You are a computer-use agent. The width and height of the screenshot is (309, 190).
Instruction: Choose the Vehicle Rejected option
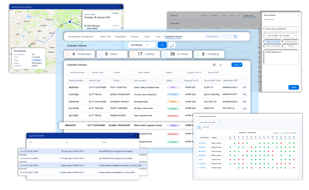click(x=291, y=42)
